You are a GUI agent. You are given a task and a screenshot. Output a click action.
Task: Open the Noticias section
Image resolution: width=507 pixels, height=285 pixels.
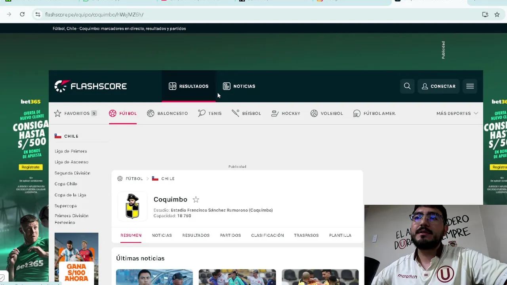[x=239, y=86]
